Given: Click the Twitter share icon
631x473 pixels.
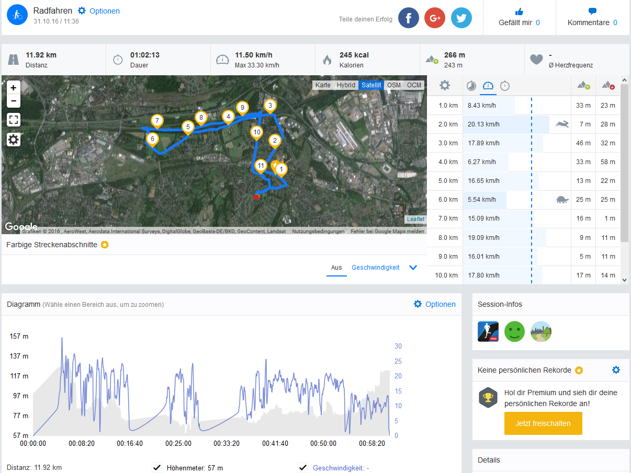Looking at the screenshot, I should coord(461,18).
